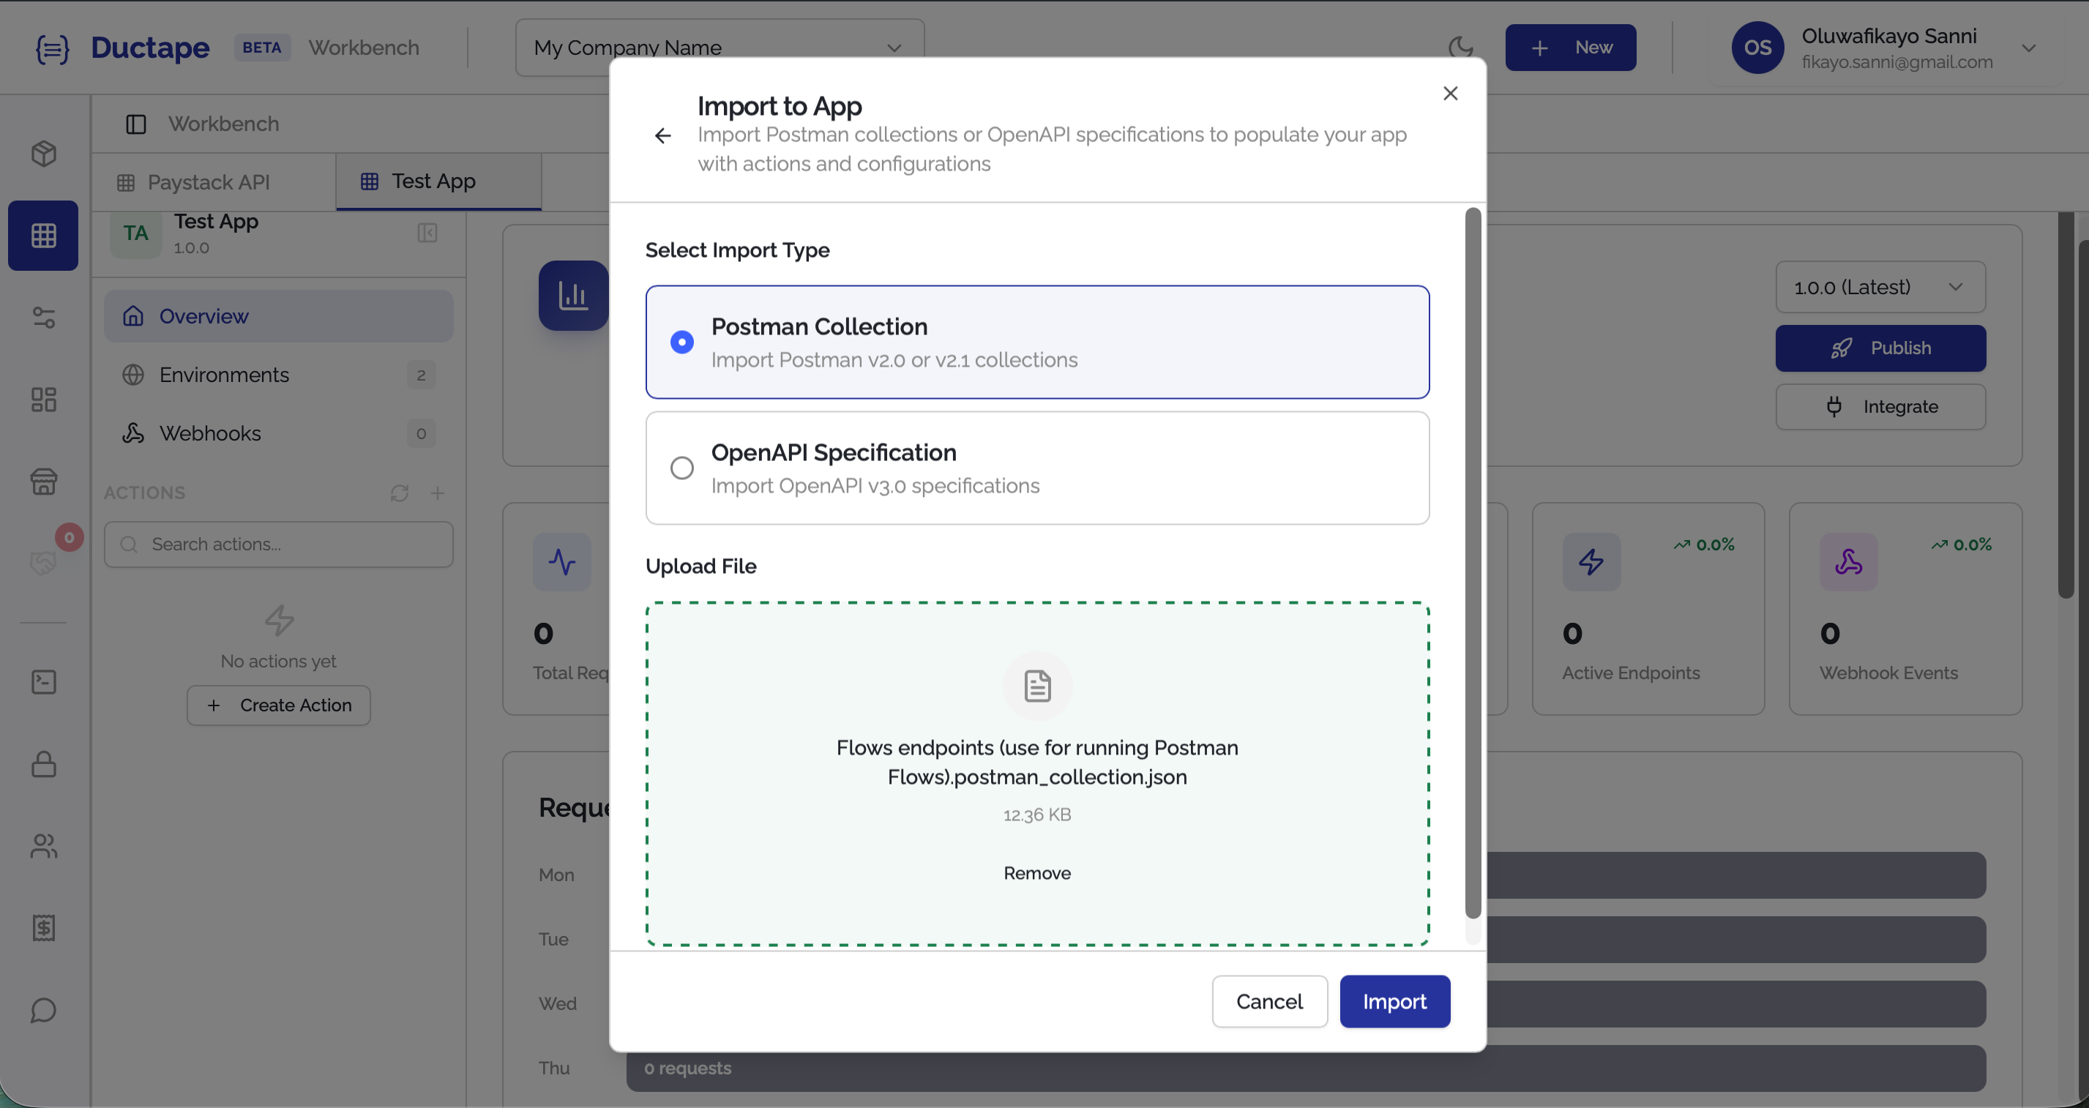The width and height of the screenshot is (2089, 1108).
Task: Click the Search actions input field
Action: (278, 544)
